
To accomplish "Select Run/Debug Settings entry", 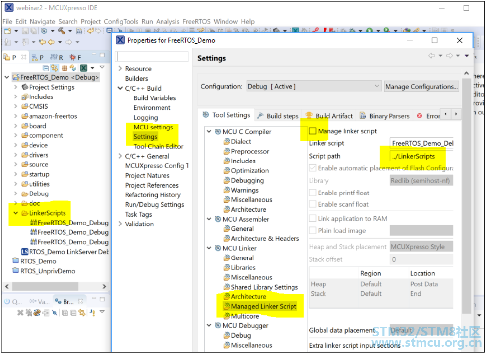I will tap(154, 205).
